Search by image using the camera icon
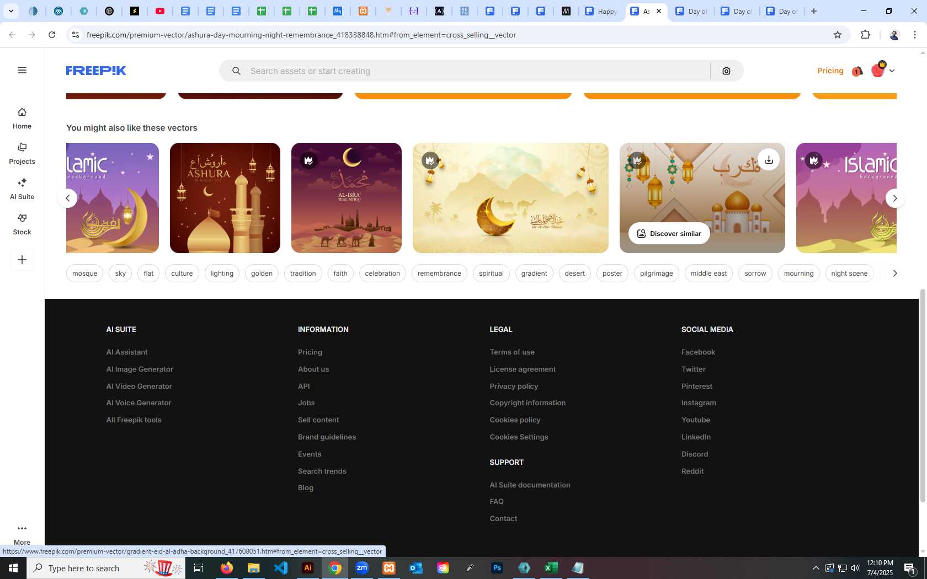 tap(726, 71)
